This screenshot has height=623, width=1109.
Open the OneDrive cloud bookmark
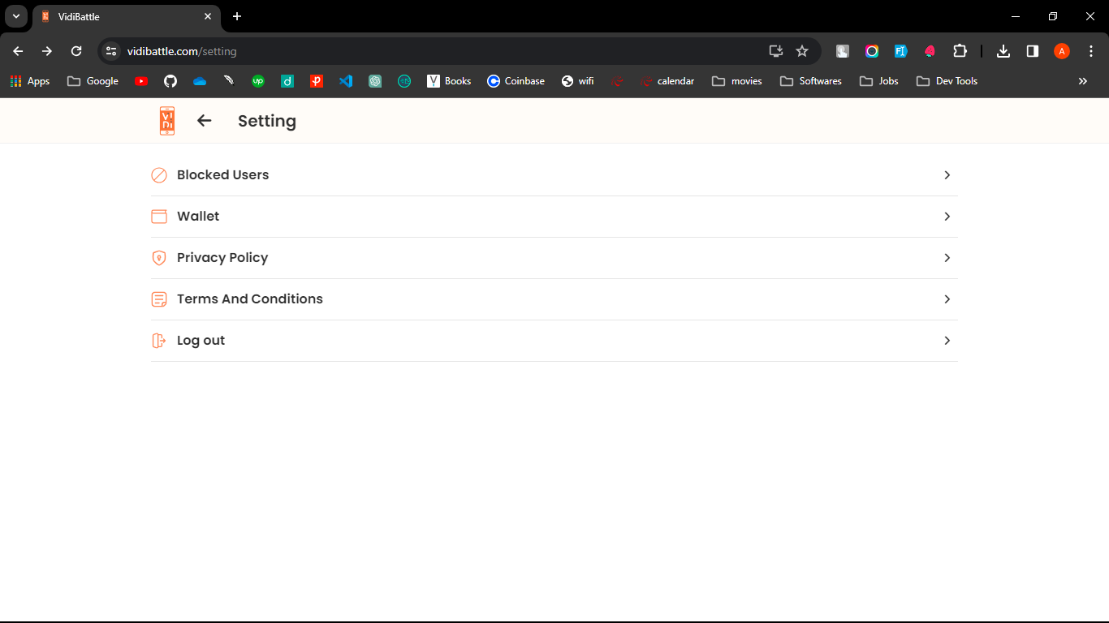200,81
